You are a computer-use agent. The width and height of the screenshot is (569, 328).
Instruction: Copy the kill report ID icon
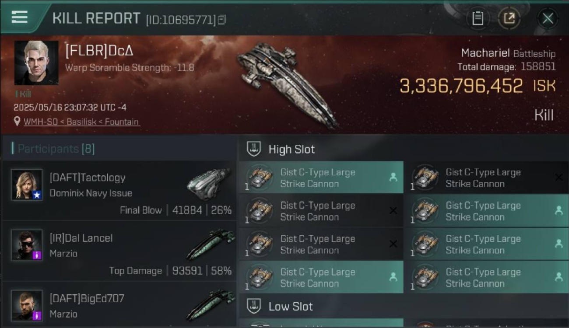pos(222,20)
